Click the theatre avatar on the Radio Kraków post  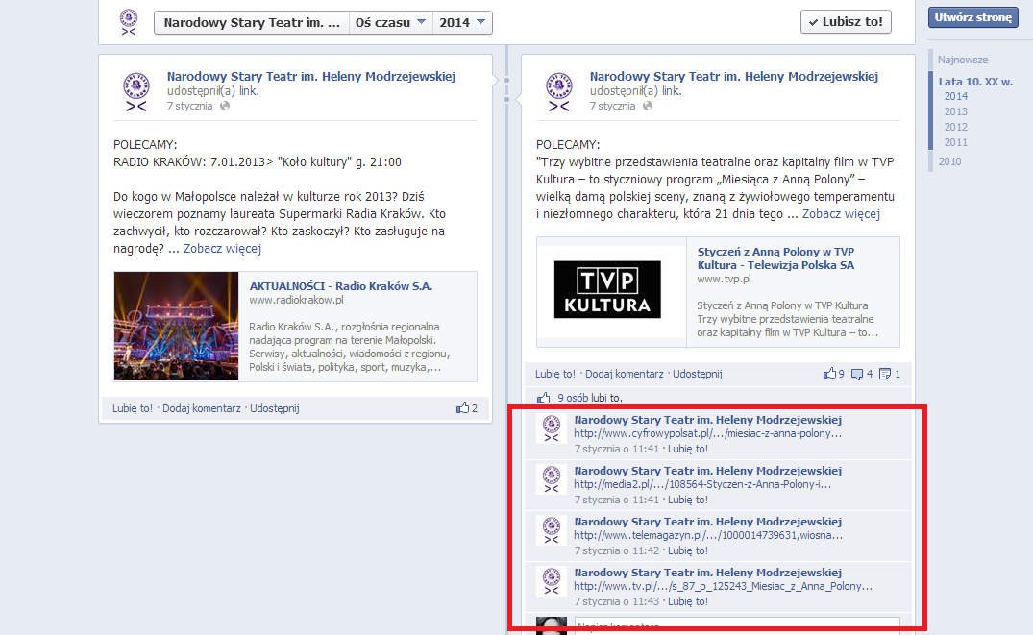point(136,92)
